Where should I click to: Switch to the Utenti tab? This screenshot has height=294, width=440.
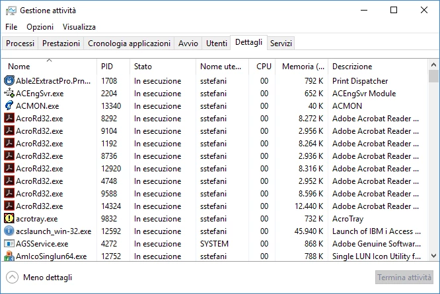(x=216, y=44)
